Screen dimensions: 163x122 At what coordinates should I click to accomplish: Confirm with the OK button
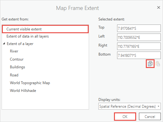point(125,117)
